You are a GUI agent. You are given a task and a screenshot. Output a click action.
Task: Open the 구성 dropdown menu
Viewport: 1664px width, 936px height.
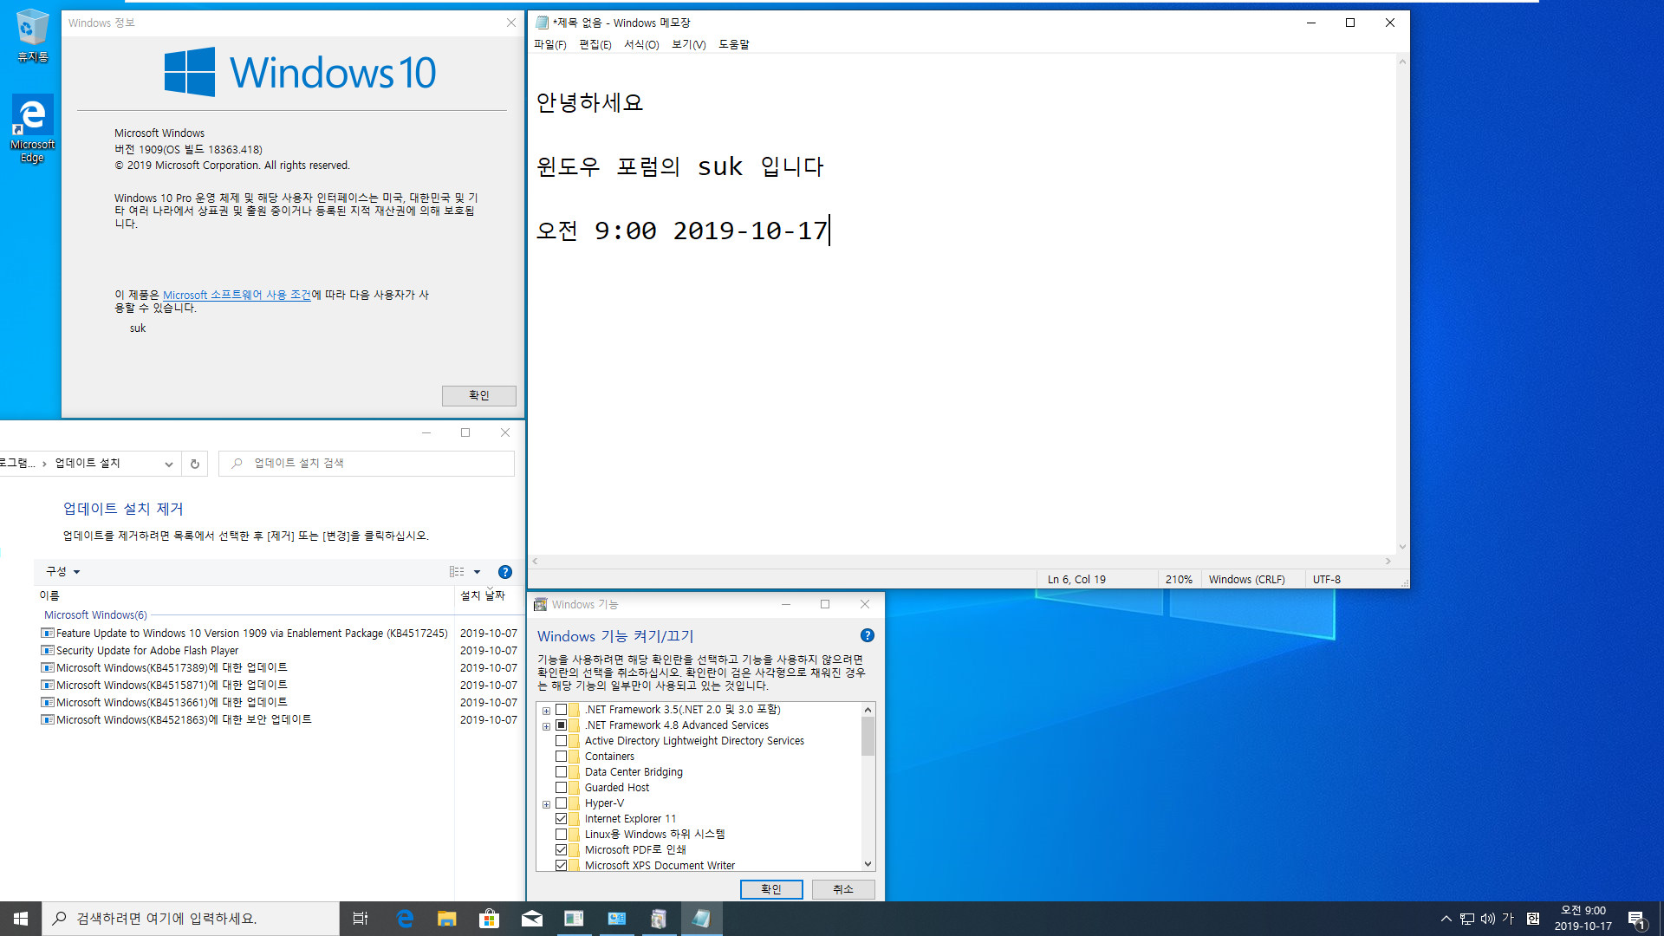coord(62,572)
